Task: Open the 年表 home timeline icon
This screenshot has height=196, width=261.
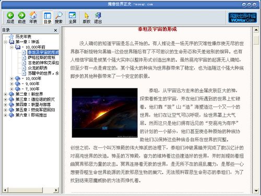Action: click(x=33, y=15)
